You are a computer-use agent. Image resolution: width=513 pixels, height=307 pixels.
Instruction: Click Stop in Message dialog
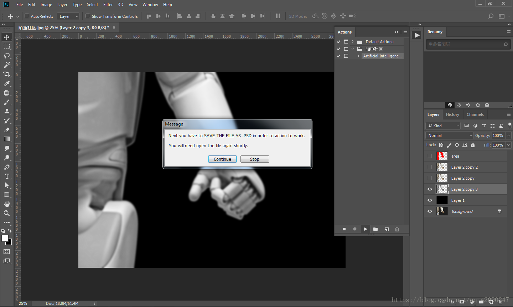pyautogui.click(x=255, y=159)
